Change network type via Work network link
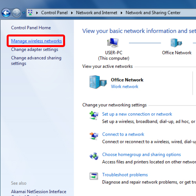The image size is (196, 196). point(125,87)
